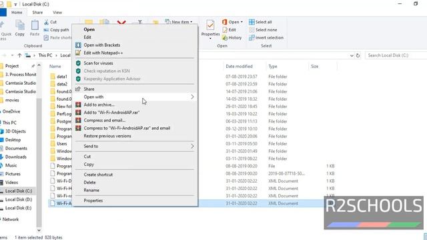This screenshot has width=427, height=240.
Task: Click the red Delete X icon in ribbon
Action: pos(121,22)
